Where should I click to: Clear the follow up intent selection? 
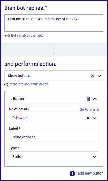point(88,118)
